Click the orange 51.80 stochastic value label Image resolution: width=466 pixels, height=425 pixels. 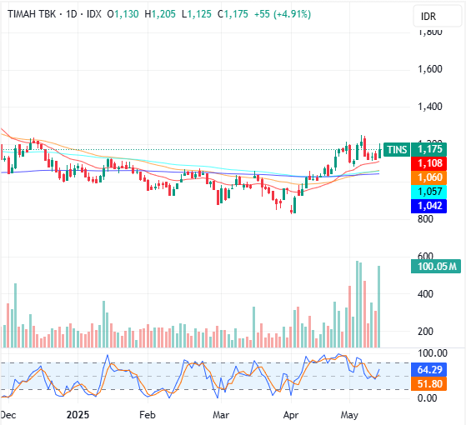(x=428, y=383)
